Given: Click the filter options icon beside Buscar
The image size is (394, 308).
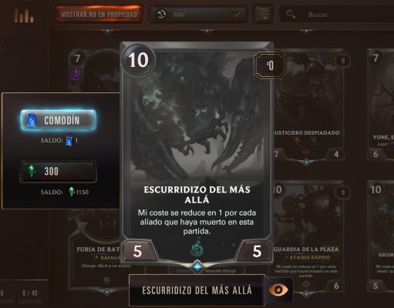Looking at the screenshot, I should tap(263, 14).
